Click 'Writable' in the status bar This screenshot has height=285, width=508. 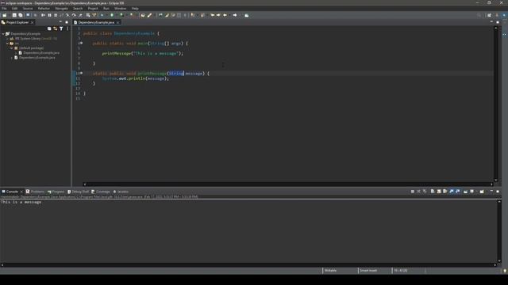[x=330, y=271]
